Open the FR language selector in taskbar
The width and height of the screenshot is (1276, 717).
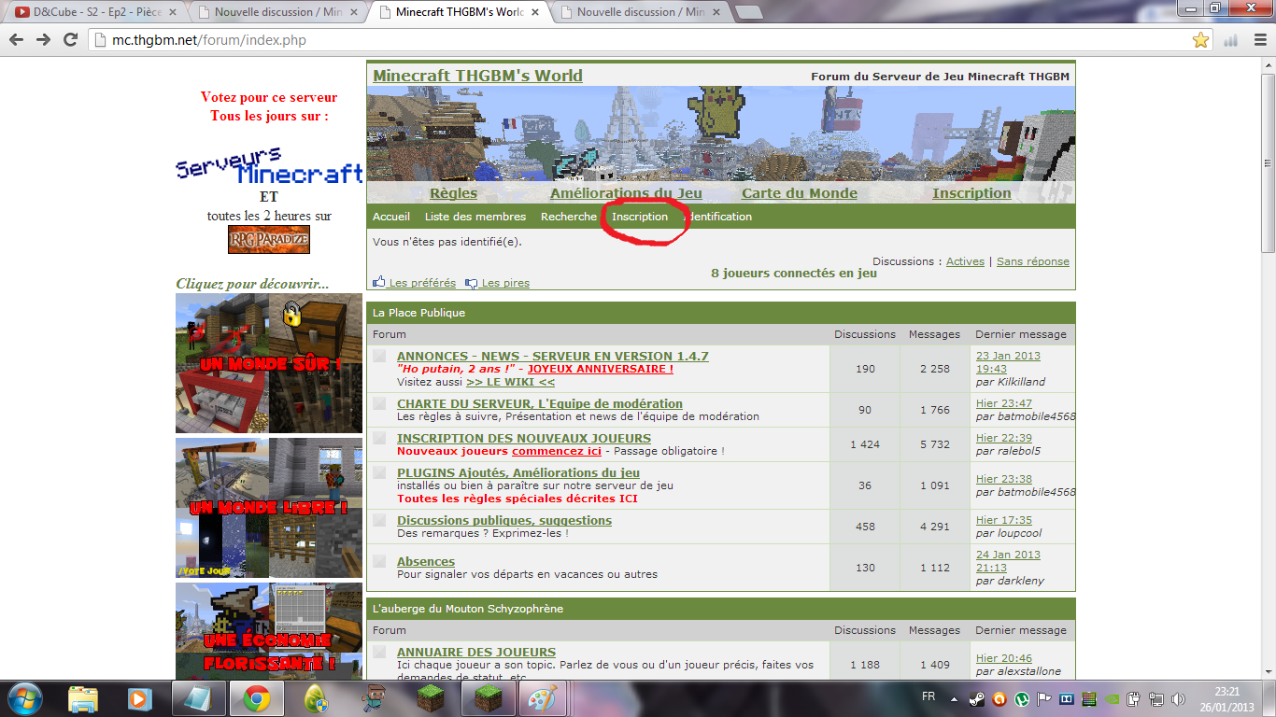pos(929,697)
